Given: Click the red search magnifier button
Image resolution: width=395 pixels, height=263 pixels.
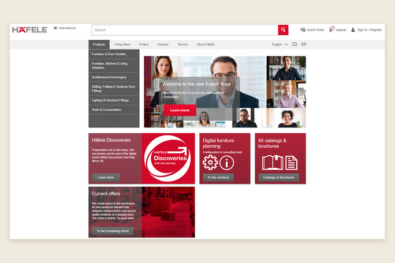Looking at the screenshot, I should pos(283,30).
